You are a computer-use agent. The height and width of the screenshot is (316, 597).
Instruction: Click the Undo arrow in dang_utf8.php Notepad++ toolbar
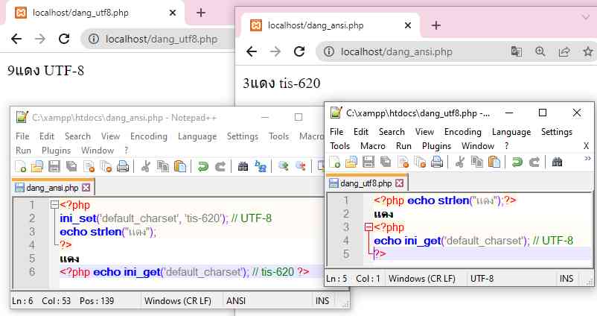[515, 162]
